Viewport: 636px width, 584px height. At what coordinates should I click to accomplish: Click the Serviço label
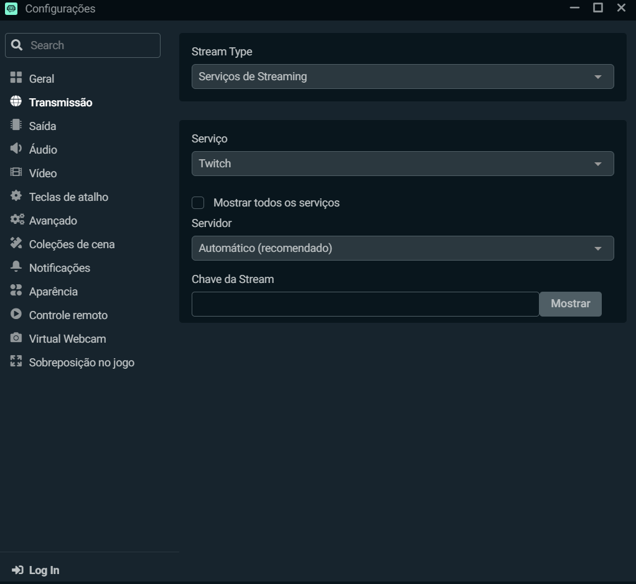click(210, 139)
